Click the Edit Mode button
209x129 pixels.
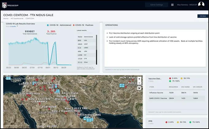(x=203, y=16)
